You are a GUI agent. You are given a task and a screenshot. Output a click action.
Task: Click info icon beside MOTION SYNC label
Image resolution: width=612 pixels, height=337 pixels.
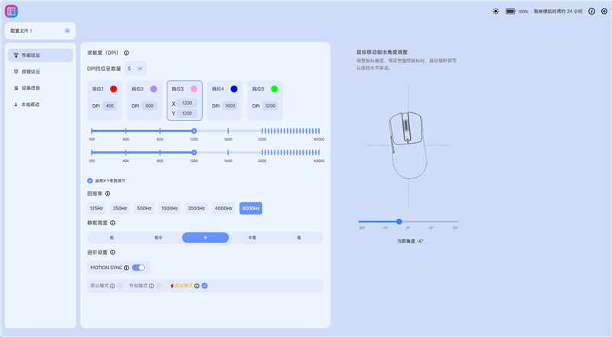point(126,267)
